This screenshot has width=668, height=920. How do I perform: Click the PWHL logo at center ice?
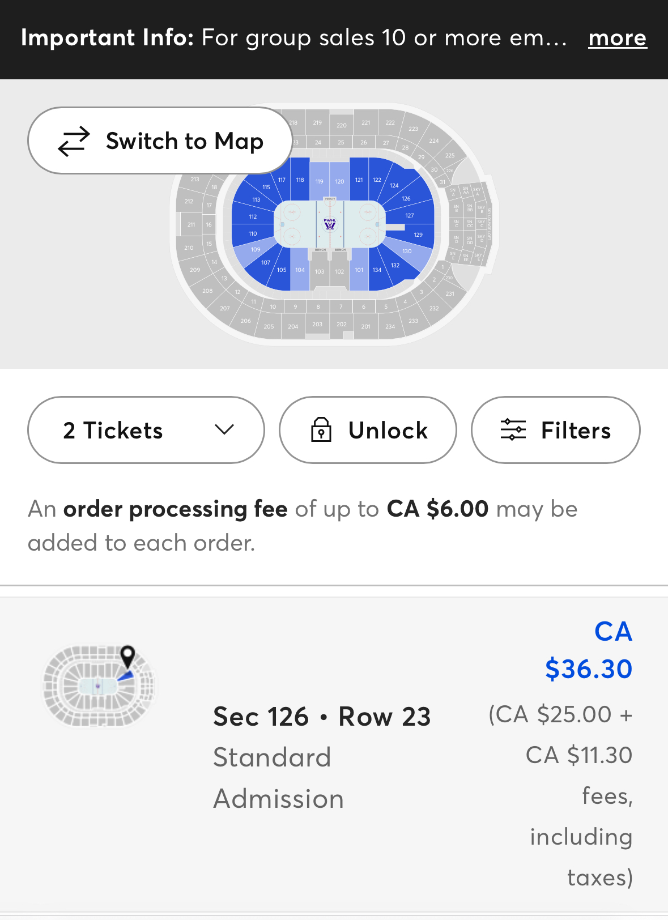[330, 224]
